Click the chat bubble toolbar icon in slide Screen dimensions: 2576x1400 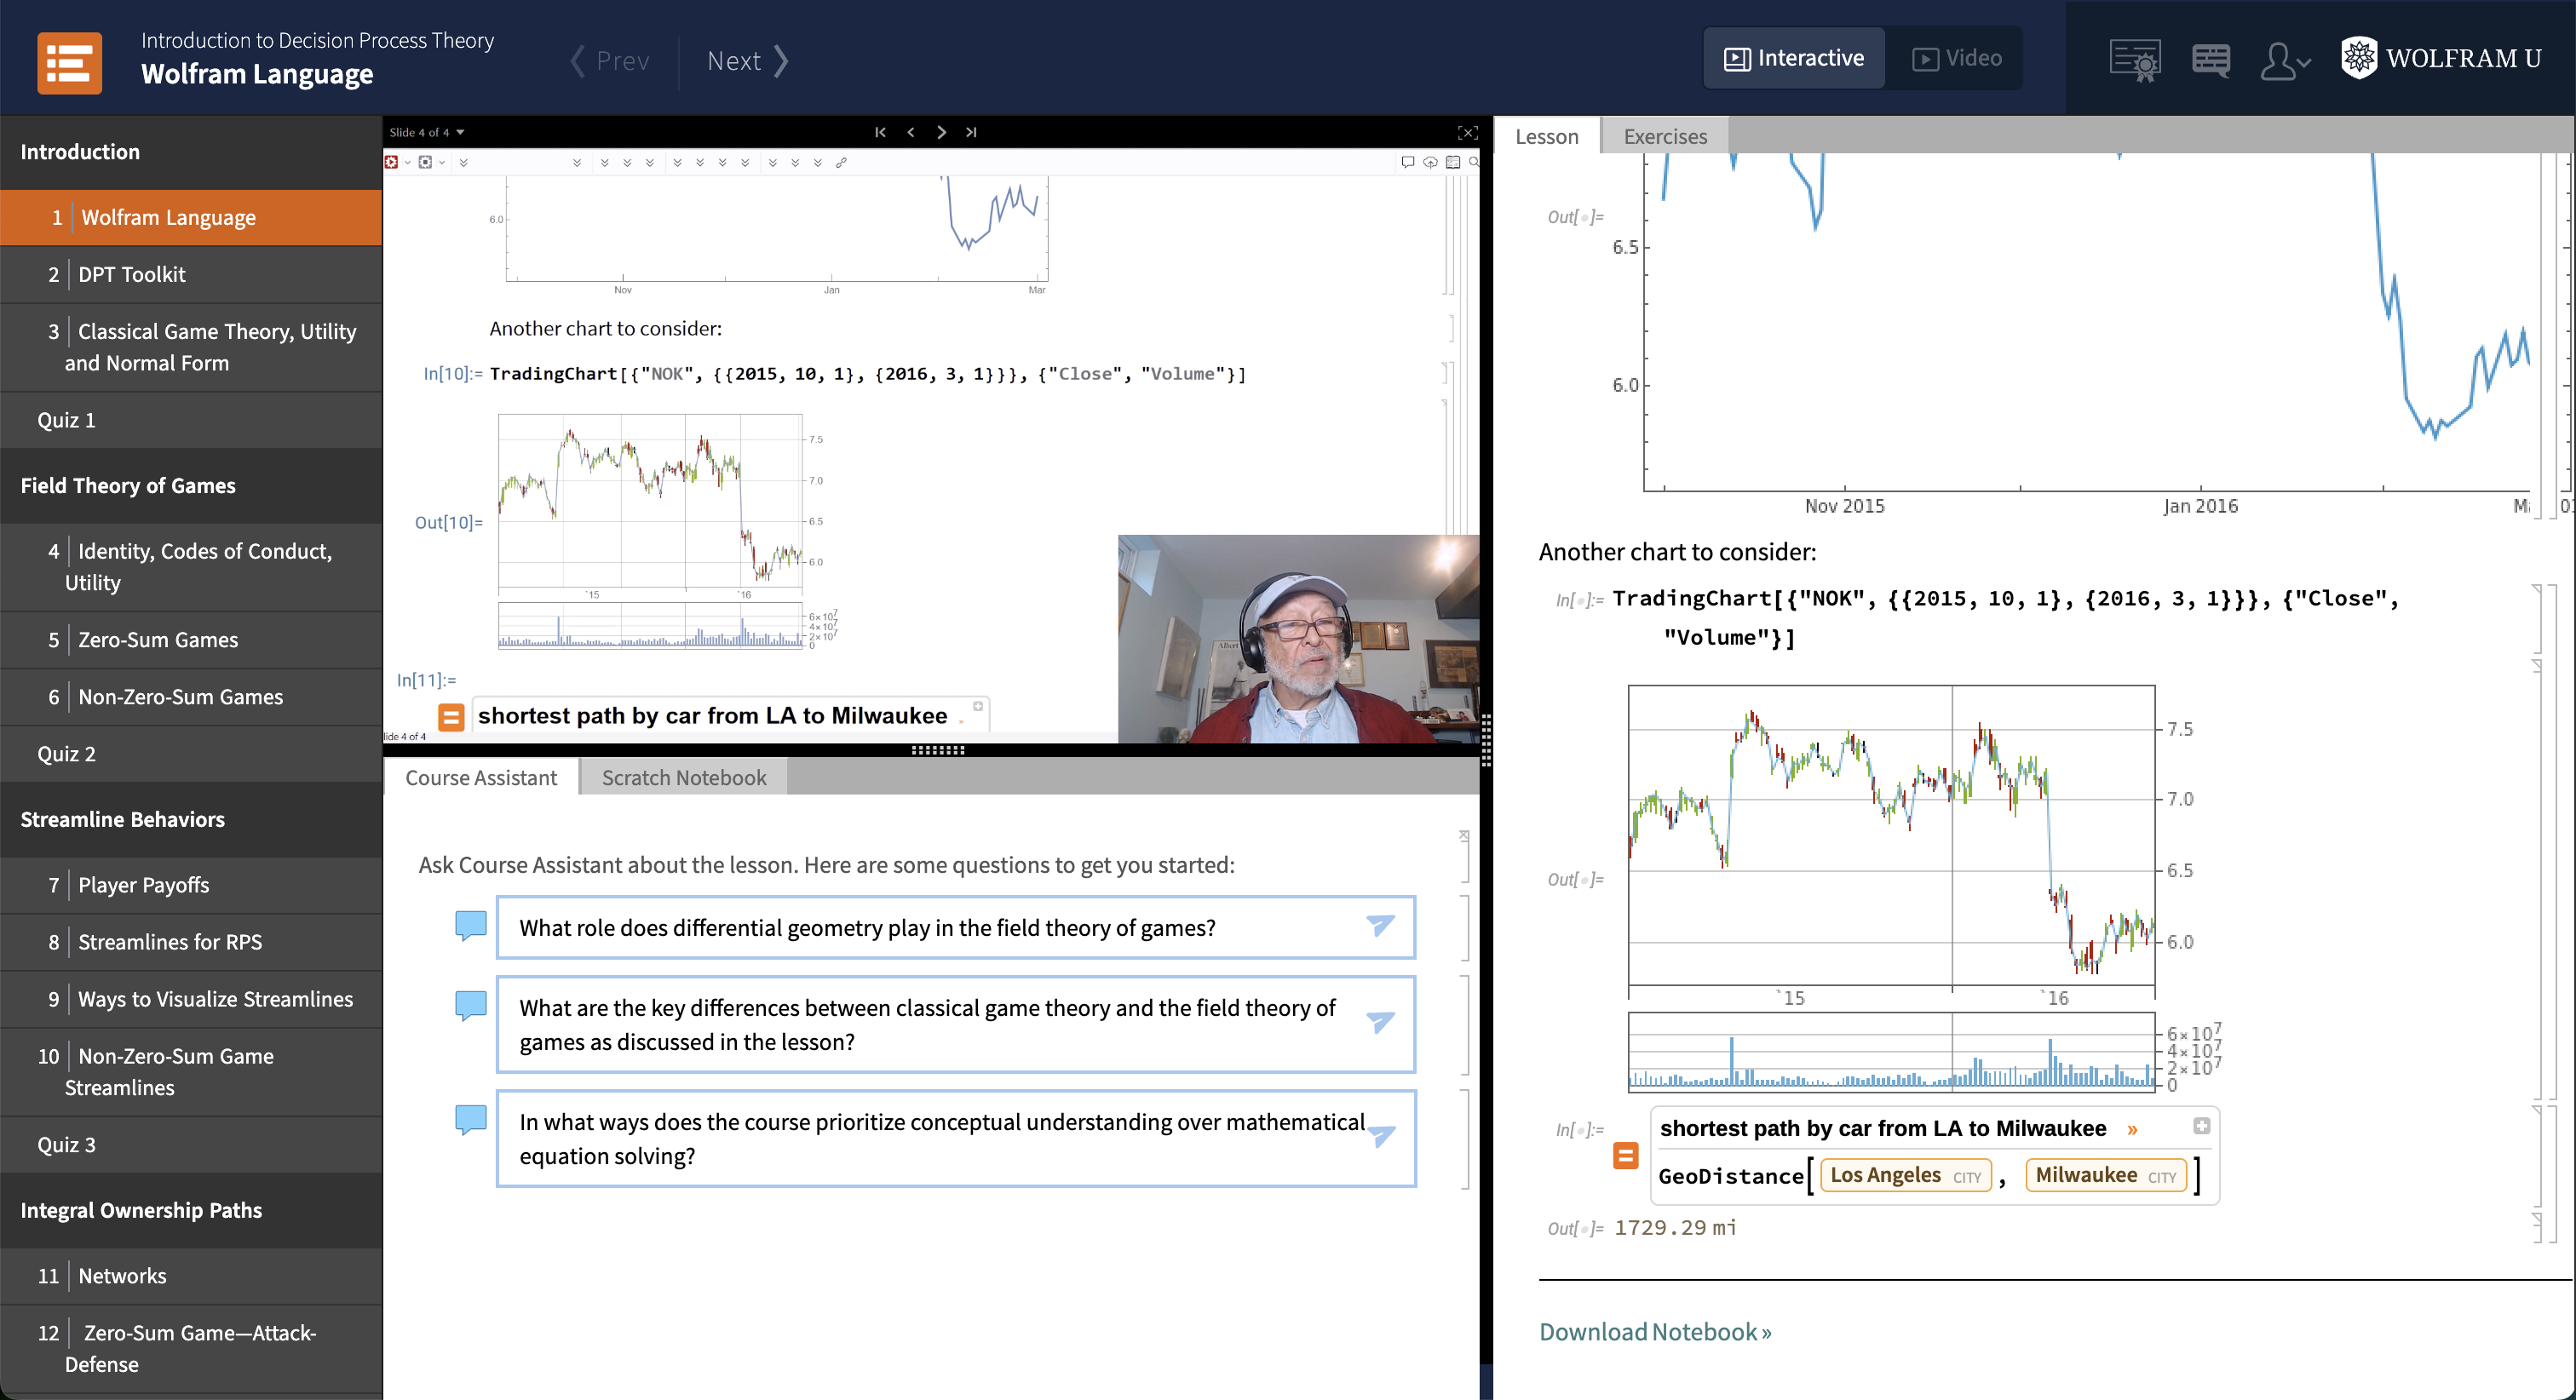1408,162
